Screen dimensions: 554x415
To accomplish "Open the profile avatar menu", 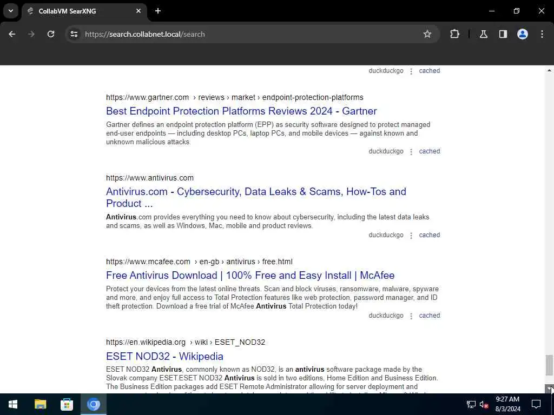I will 523,34.
